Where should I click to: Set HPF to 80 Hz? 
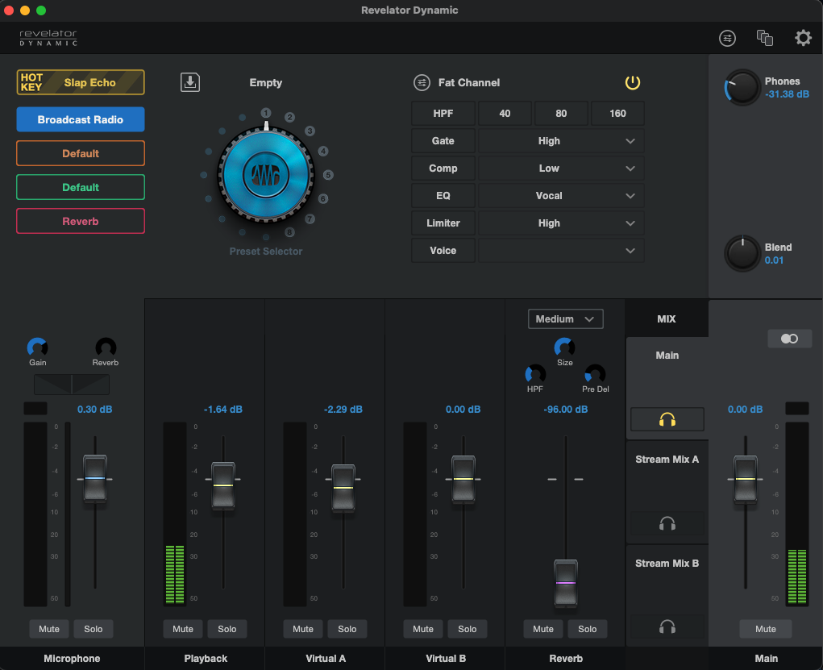(561, 114)
